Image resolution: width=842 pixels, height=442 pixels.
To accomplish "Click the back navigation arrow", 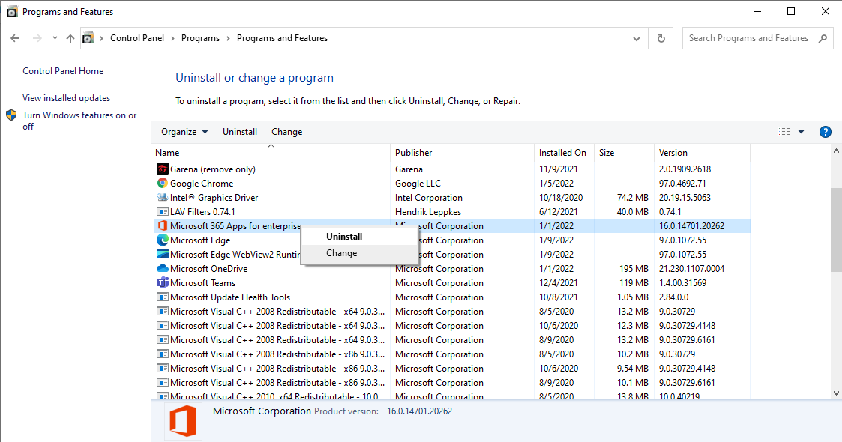I will (x=15, y=38).
